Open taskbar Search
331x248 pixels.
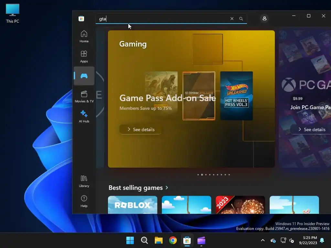pyautogui.click(x=144, y=240)
